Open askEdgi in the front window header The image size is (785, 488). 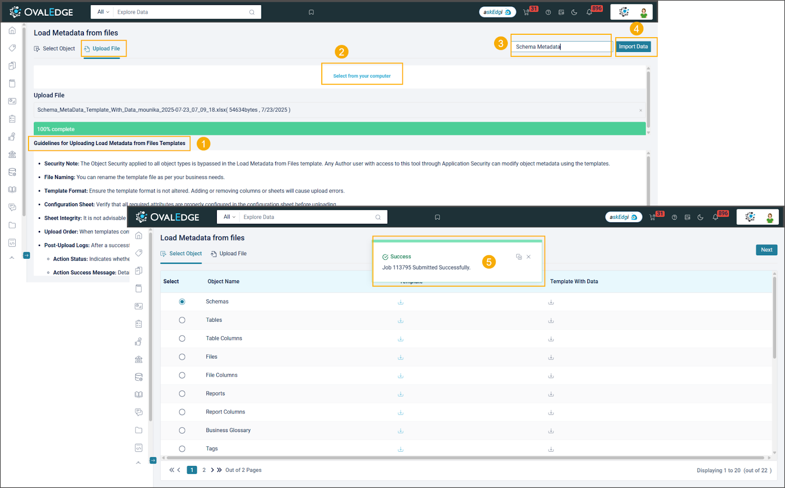click(x=624, y=217)
